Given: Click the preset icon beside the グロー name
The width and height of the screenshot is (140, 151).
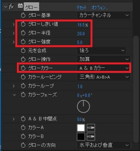Looking at the screenshot, I should click(20, 6).
